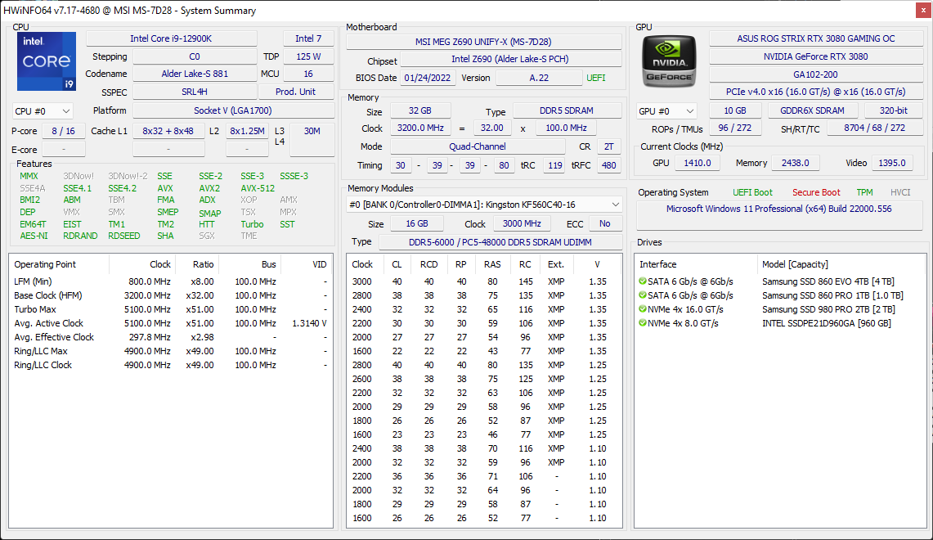The width and height of the screenshot is (933, 540).
Task: Click the 125 W TDP value
Action: tap(308, 56)
